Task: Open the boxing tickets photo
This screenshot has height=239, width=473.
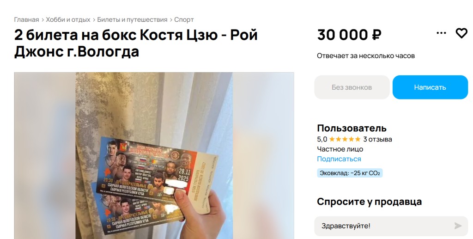Action: (x=154, y=155)
